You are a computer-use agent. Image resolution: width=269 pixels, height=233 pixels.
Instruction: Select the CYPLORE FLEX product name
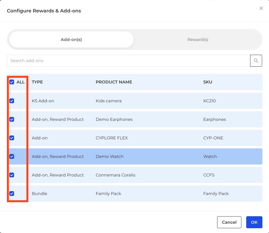pyautogui.click(x=112, y=138)
